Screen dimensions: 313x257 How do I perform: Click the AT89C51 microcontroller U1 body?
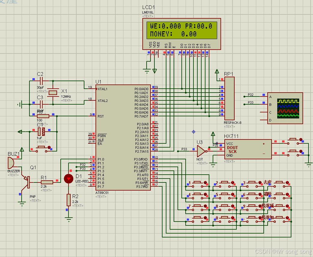123,137
